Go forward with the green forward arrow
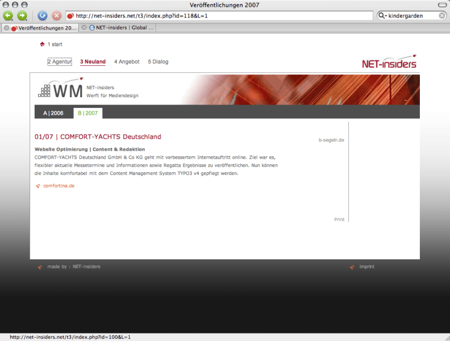The image size is (450, 341). coord(22,15)
